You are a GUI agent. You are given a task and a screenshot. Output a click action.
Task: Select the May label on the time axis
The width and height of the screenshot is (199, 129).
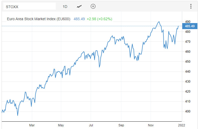click(61, 125)
